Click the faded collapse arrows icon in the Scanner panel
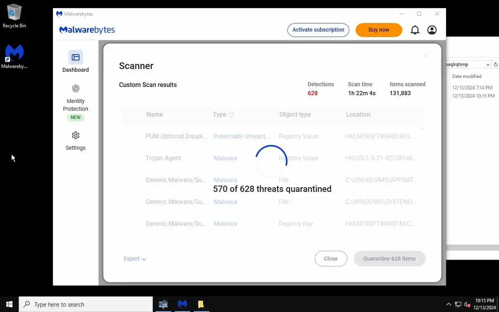499x312 pixels. pyautogui.click(x=426, y=55)
